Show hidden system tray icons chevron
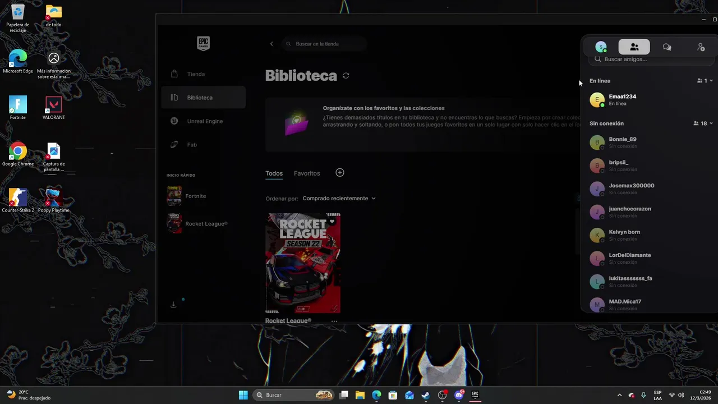718x404 pixels. tap(619, 395)
